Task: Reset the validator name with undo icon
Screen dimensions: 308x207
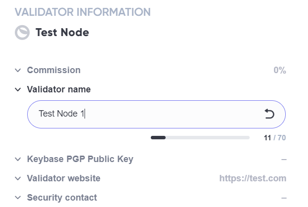Action: (x=269, y=114)
